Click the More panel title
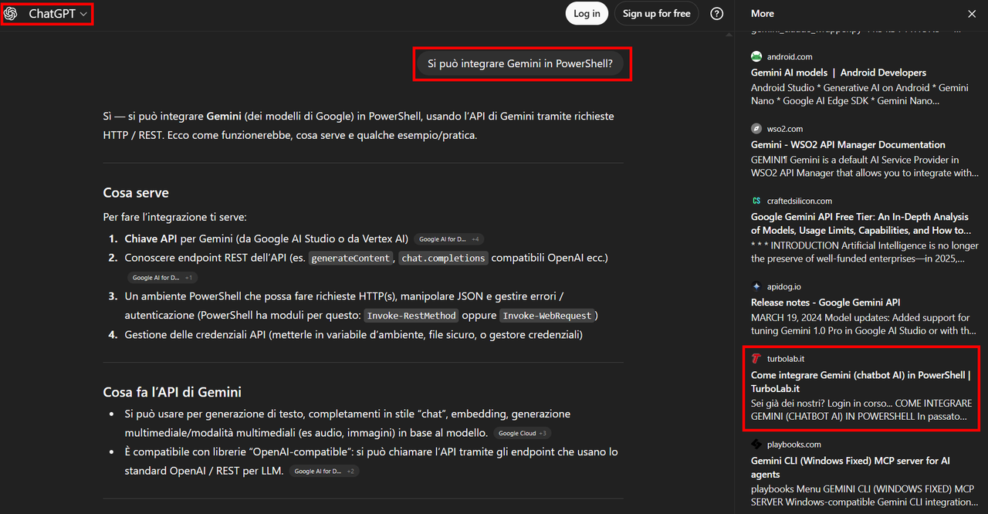 point(763,14)
